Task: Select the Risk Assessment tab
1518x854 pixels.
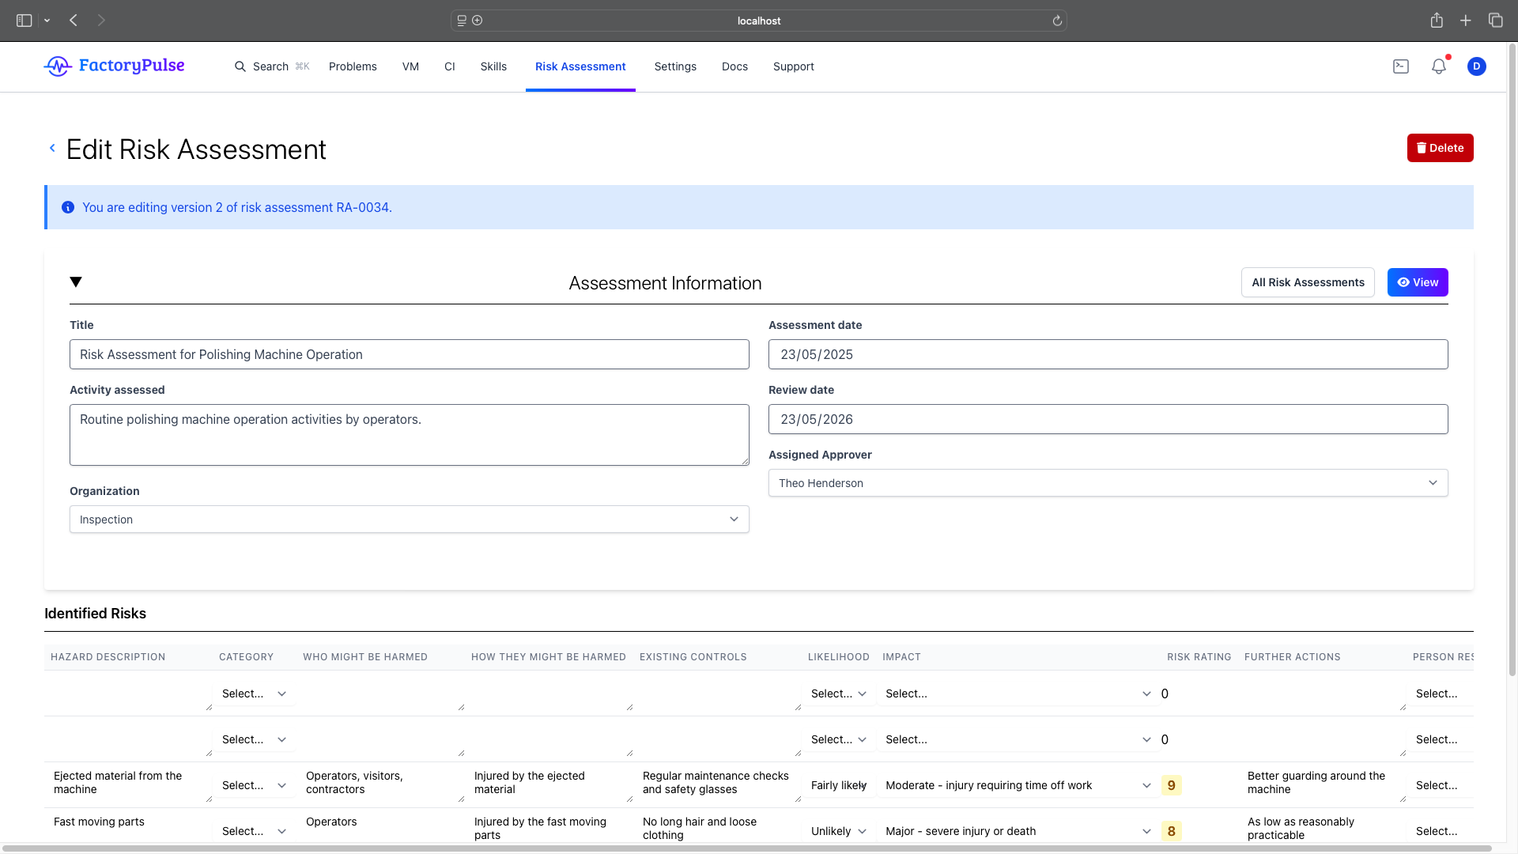Action: pyautogui.click(x=580, y=66)
